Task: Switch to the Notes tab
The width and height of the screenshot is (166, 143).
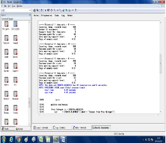Action: [x=70, y=15]
